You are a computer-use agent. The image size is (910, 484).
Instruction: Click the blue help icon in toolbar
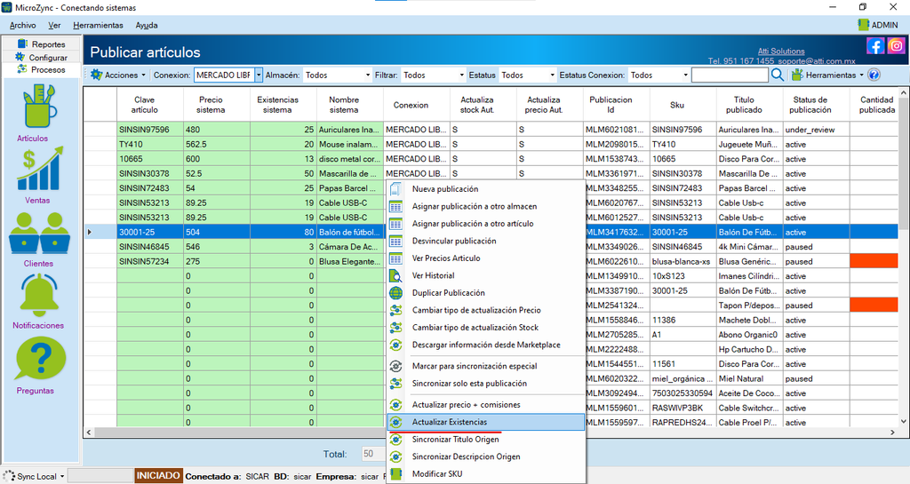click(874, 75)
